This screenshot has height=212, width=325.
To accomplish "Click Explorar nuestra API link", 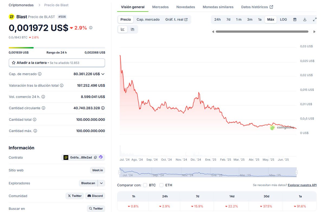I will 302,185.
